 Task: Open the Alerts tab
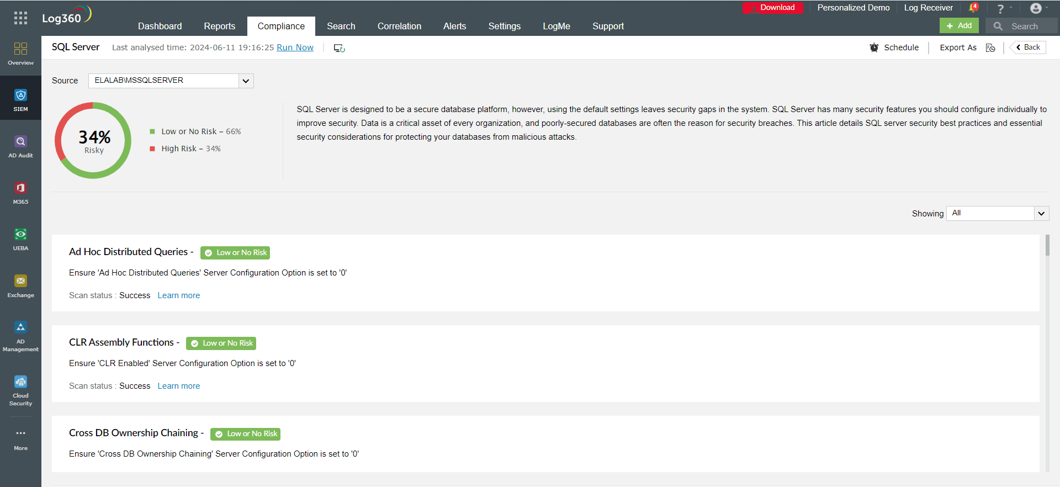pos(454,26)
